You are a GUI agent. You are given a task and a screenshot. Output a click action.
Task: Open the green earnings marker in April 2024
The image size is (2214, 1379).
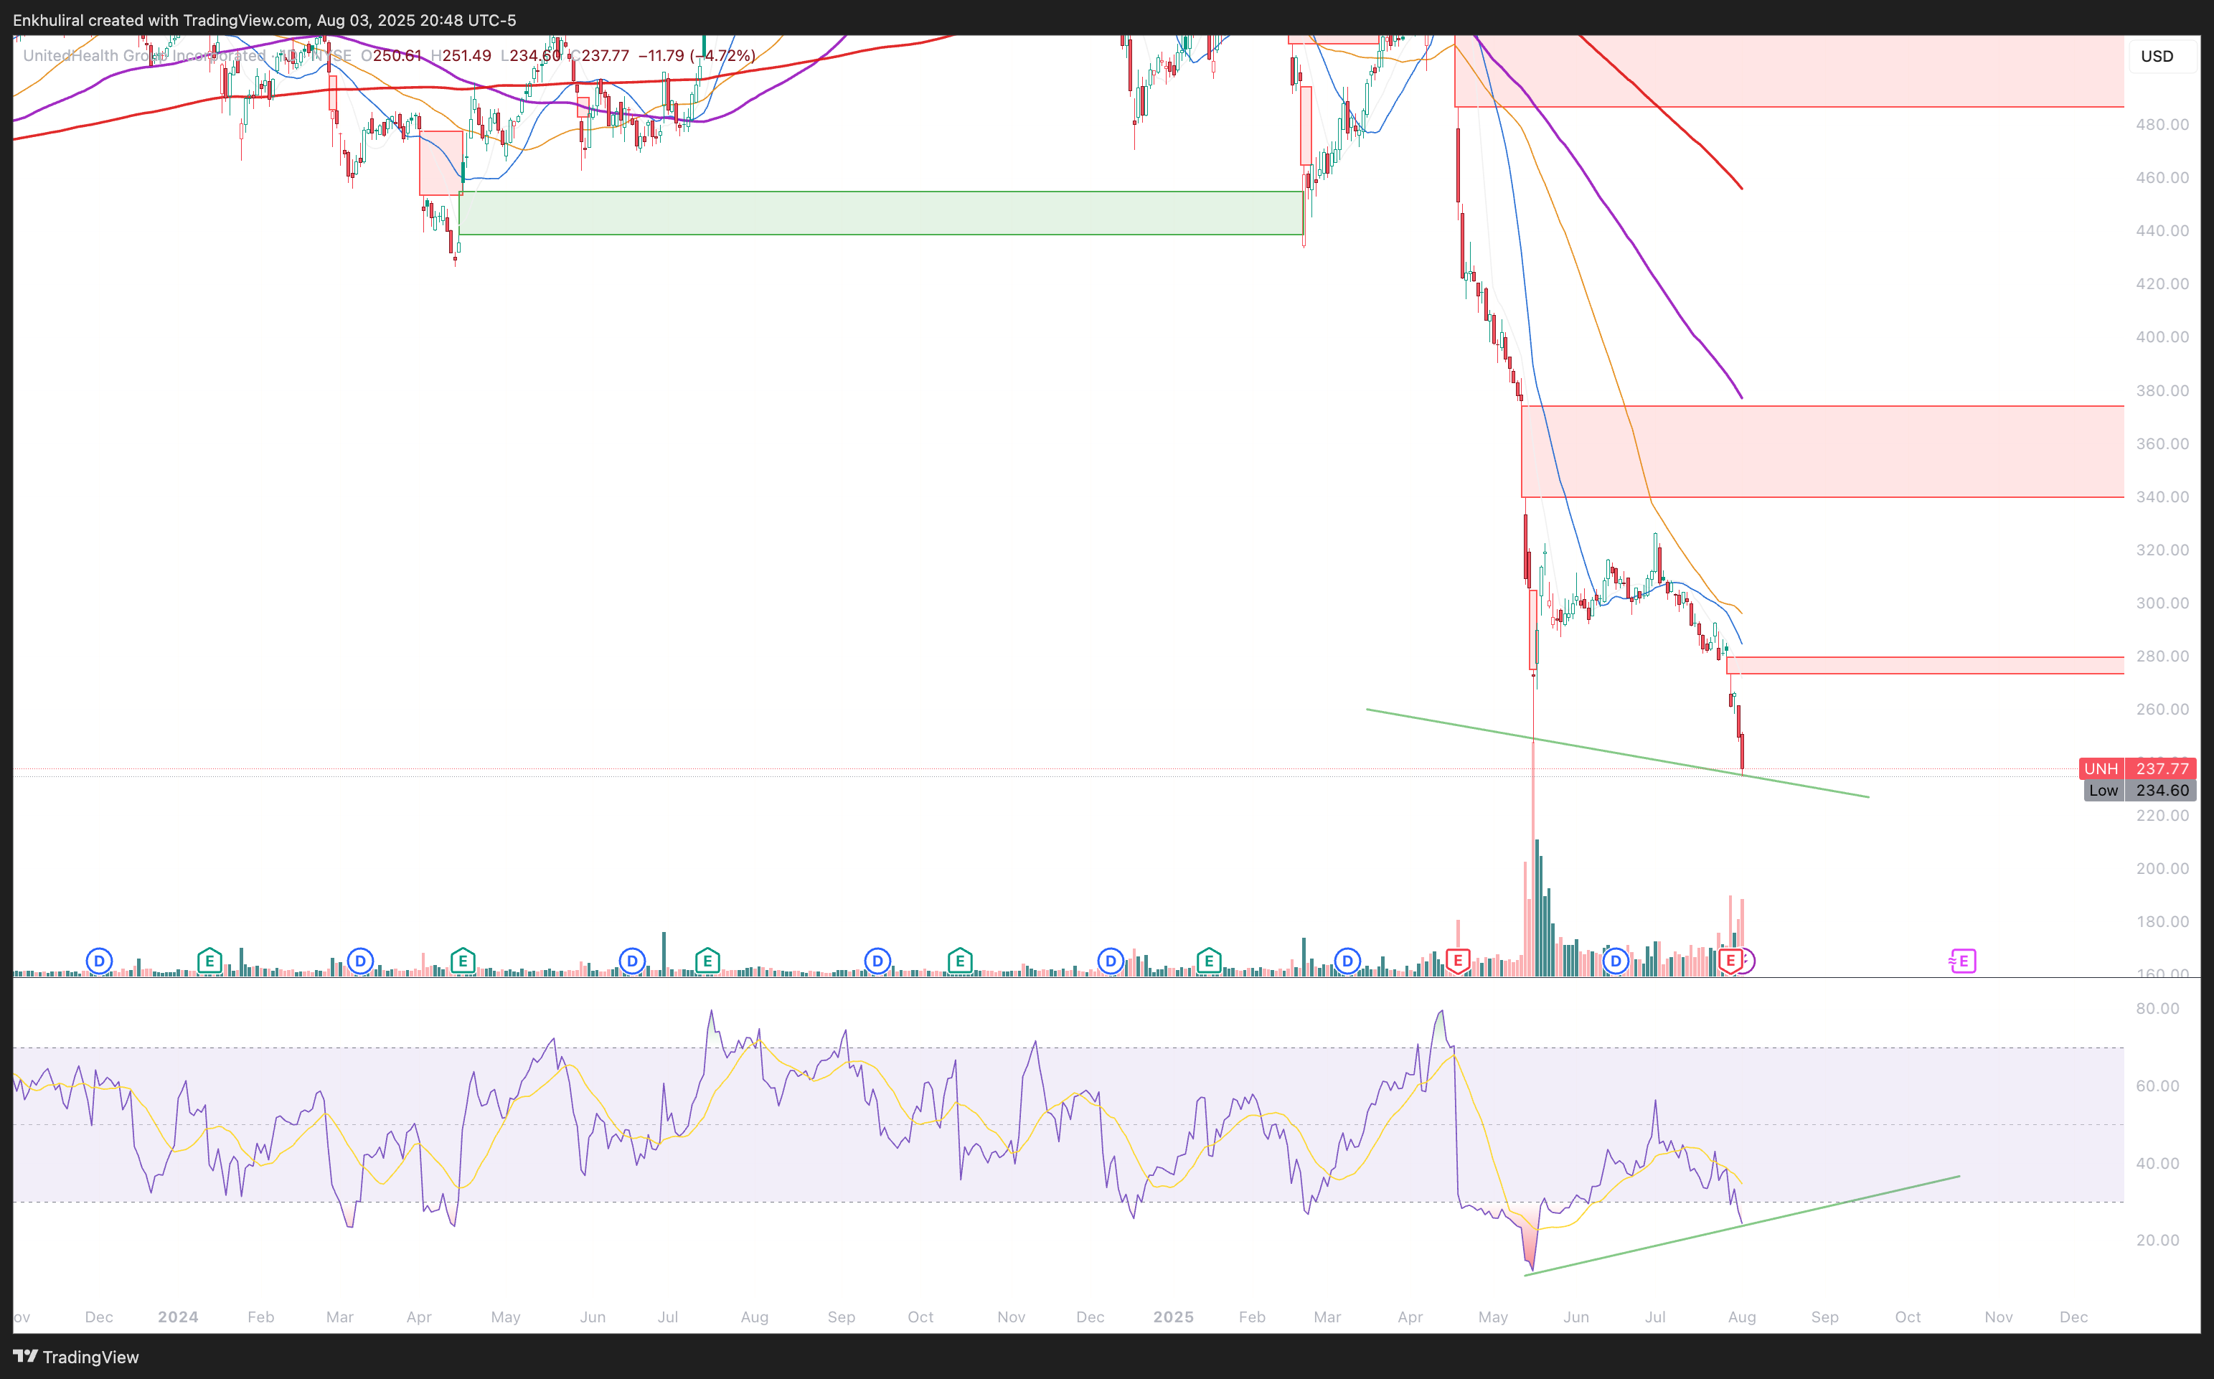pyautogui.click(x=462, y=961)
